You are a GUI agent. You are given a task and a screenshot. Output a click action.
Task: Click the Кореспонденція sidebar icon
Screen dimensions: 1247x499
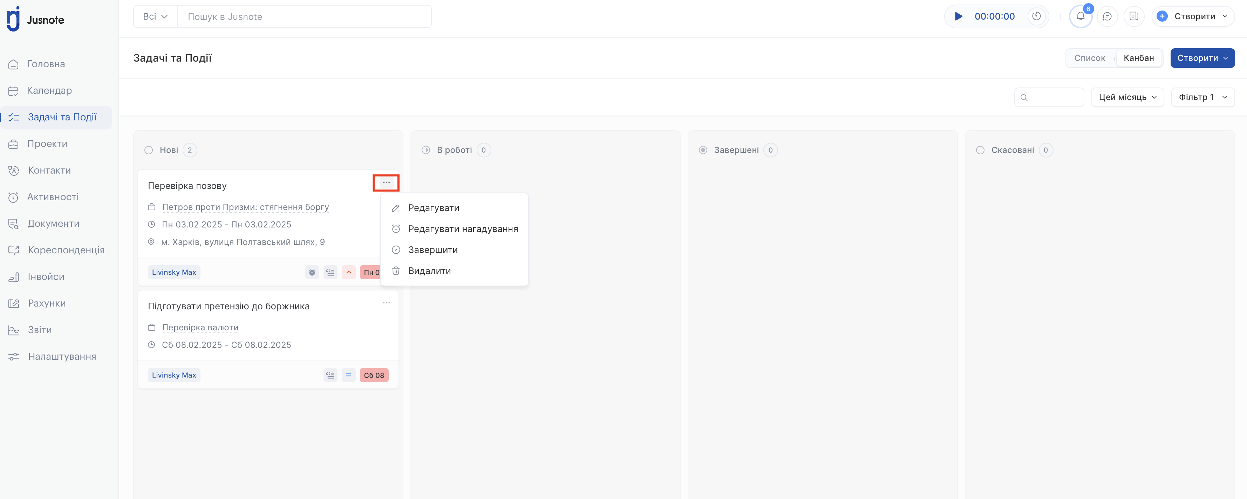pos(14,250)
